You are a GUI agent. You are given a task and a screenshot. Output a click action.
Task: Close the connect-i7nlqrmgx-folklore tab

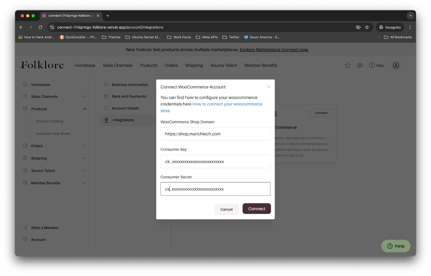98,16
